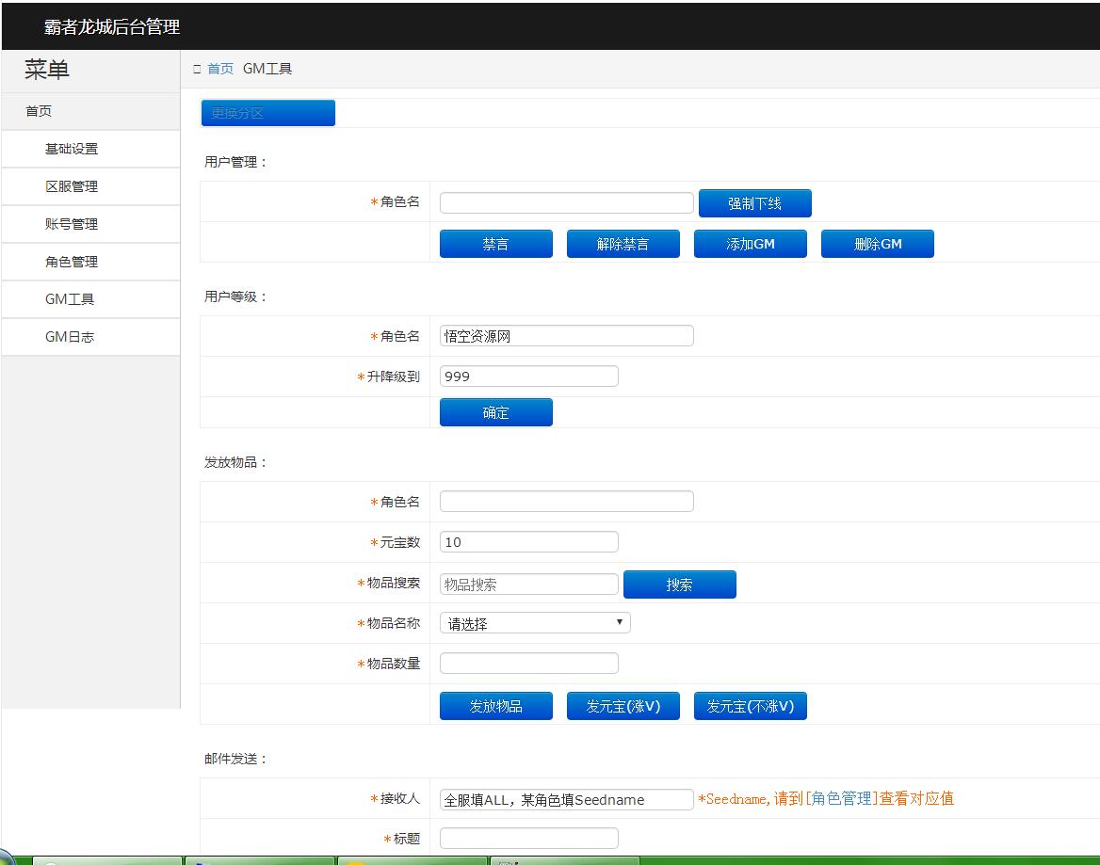The image size is (1100, 865).
Task: Select GM日志 in the sidebar
Action: point(70,337)
